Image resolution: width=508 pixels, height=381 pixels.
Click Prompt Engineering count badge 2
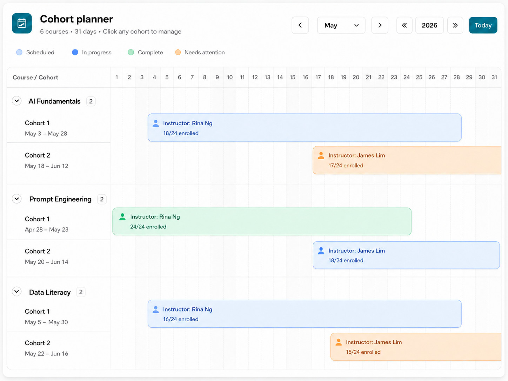pyautogui.click(x=102, y=199)
